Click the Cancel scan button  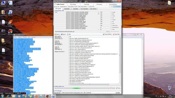[112, 88]
